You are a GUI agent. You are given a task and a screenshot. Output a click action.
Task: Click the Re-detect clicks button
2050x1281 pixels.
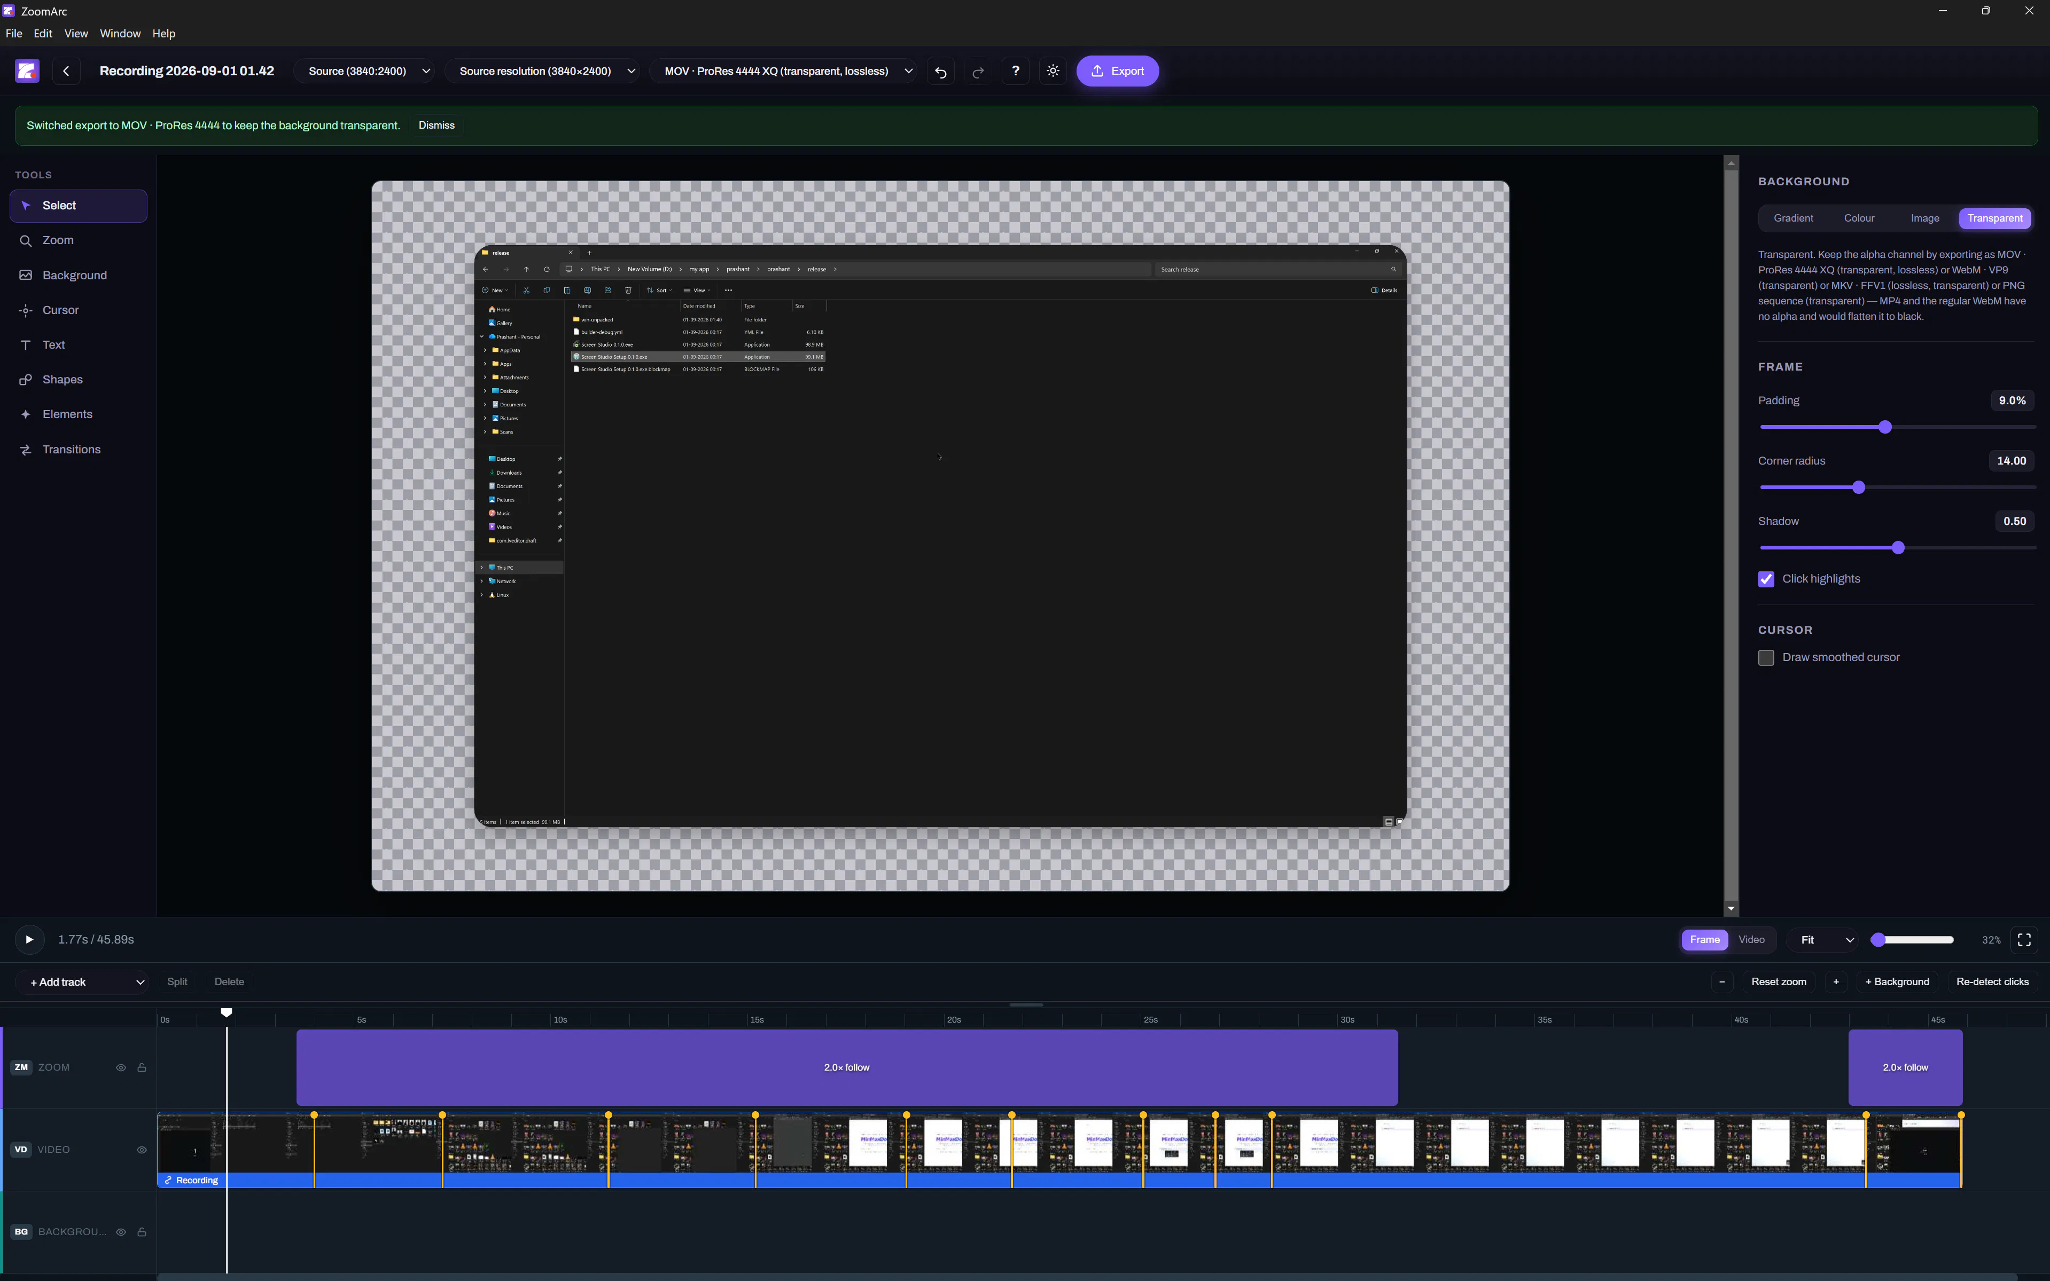point(1992,982)
